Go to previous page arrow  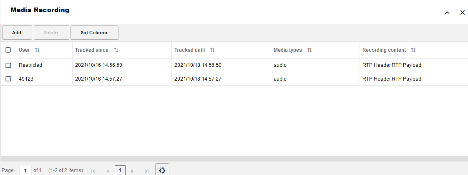(108, 171)
